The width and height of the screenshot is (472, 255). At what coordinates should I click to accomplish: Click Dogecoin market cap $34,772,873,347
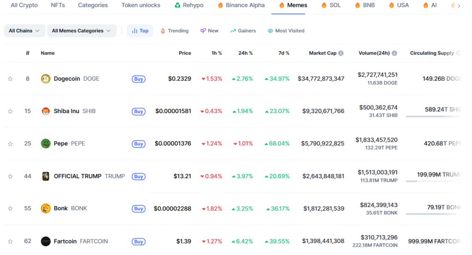click(x=321, y=79)
